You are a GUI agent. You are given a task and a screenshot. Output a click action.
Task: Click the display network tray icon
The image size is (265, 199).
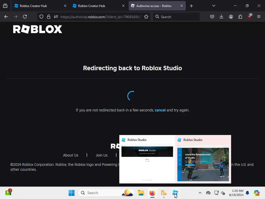[216, 193]
